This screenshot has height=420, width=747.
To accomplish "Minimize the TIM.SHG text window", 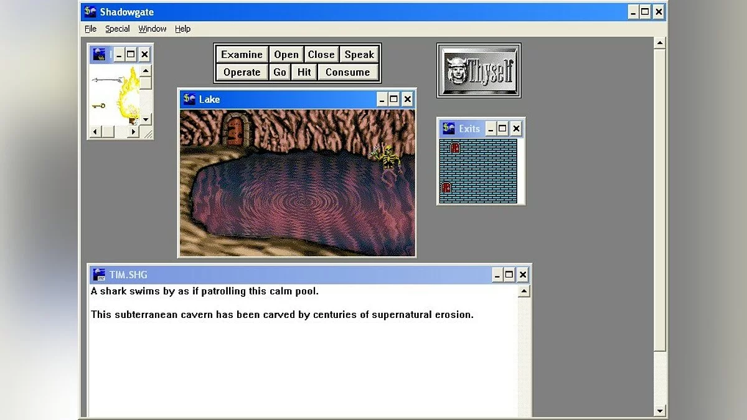I will [497, 274].
